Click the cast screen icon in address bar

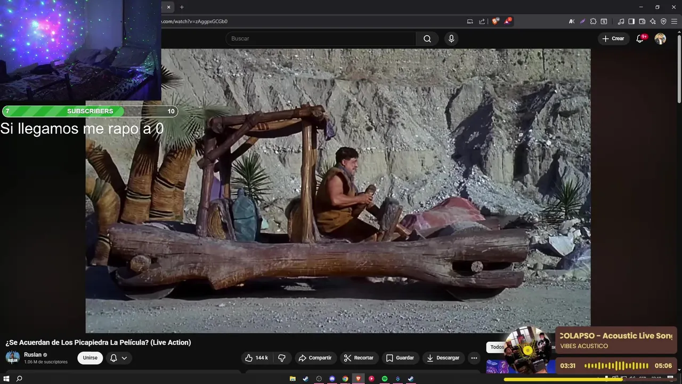tap(470, 21)
